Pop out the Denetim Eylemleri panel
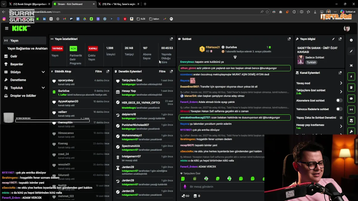The height and width of the screenshot is (201, 358). (x=171, y=71)
